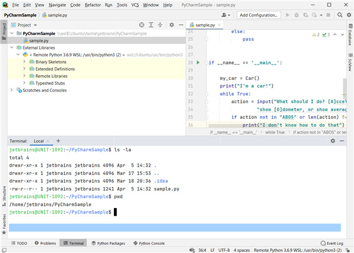This screenshot has height=253, width=354.
Task: Add a new terminal session with plus
Action: point(58,141)
